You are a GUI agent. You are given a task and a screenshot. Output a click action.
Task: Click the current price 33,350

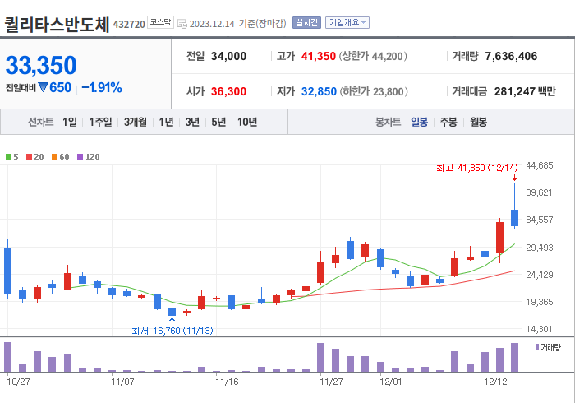point(41,65)
